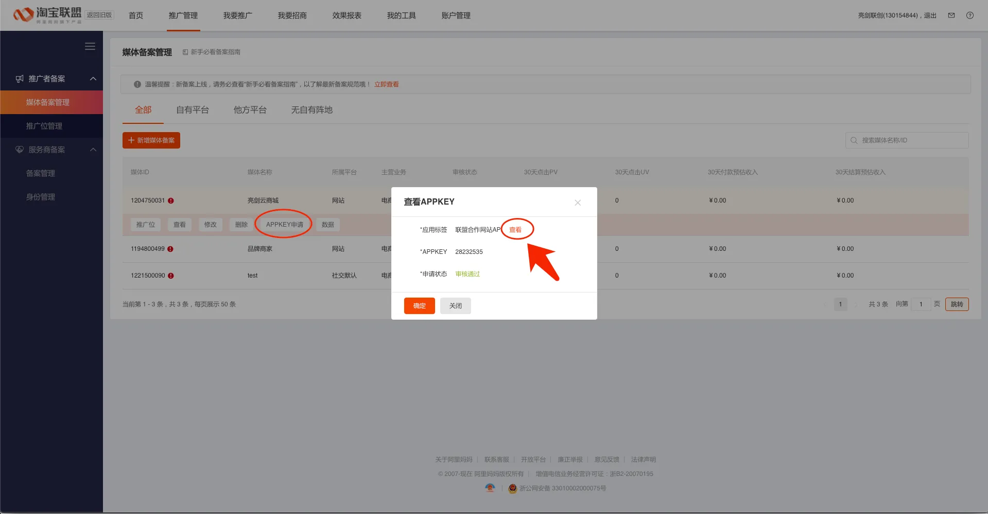Screen dimensions: 988x514
Task: Click the Taobao Union logo
Action: pyautogui.click(x=47, y=15)
